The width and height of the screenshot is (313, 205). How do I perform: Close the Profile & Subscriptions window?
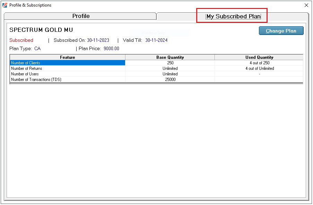click(306, 5)
